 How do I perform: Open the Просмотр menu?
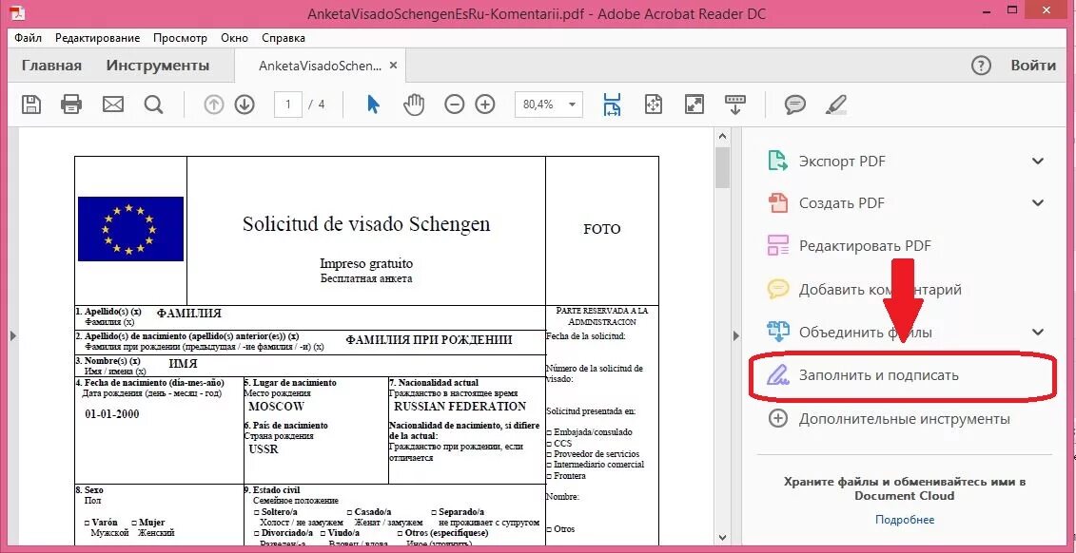[x=180, y=38]
